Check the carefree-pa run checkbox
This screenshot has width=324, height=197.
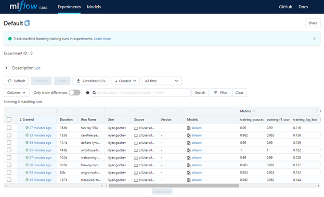[9, 135]
